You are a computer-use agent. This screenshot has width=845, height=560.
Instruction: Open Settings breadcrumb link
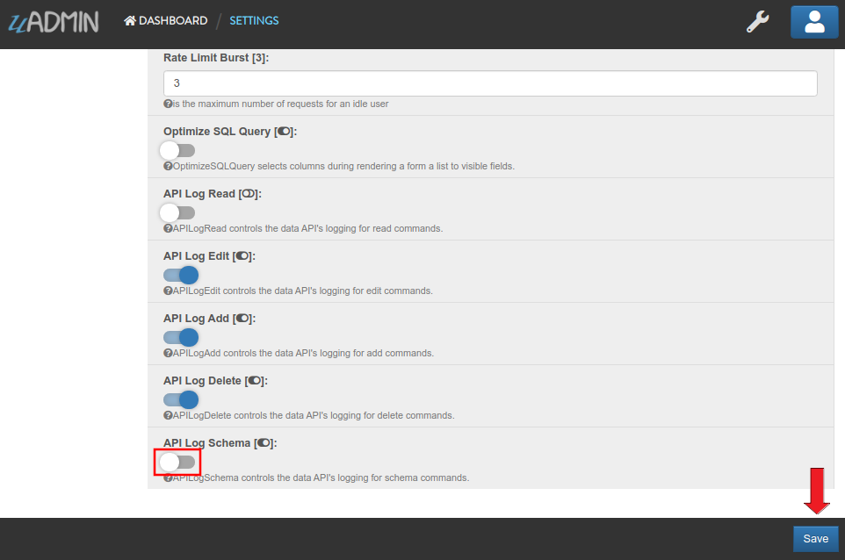[254, 20]
